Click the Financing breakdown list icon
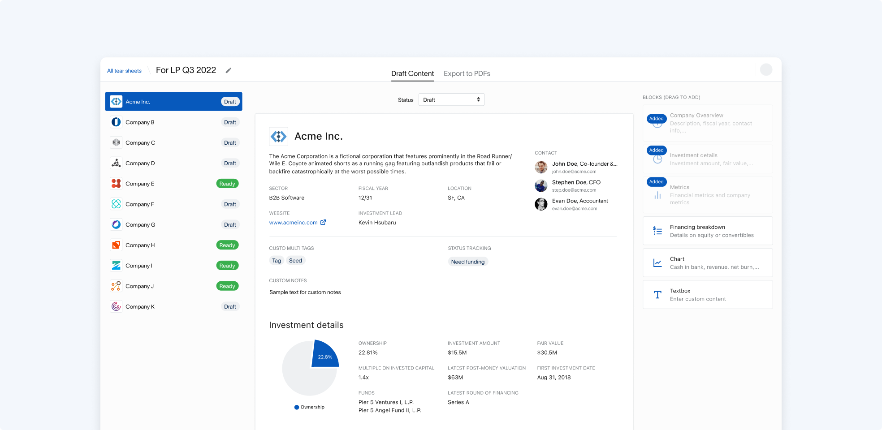 tap(657, 231)
